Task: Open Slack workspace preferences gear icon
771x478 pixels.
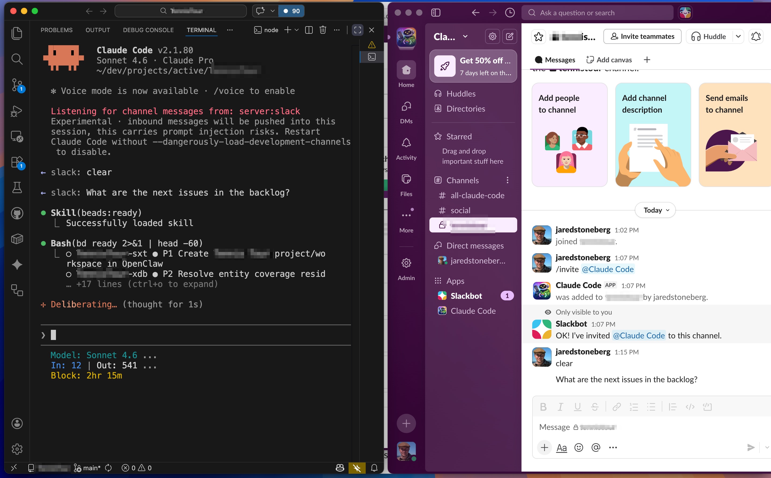Action: (492, 36)
